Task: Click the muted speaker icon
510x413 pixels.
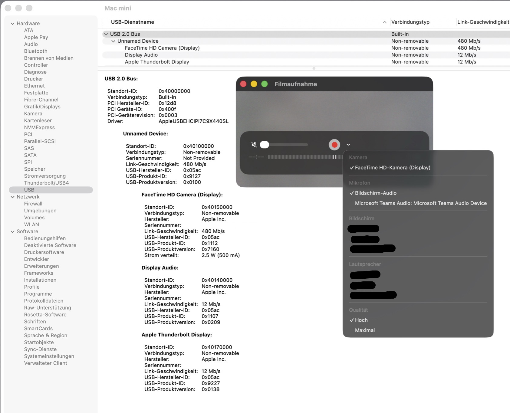Action: click(254, 145)
